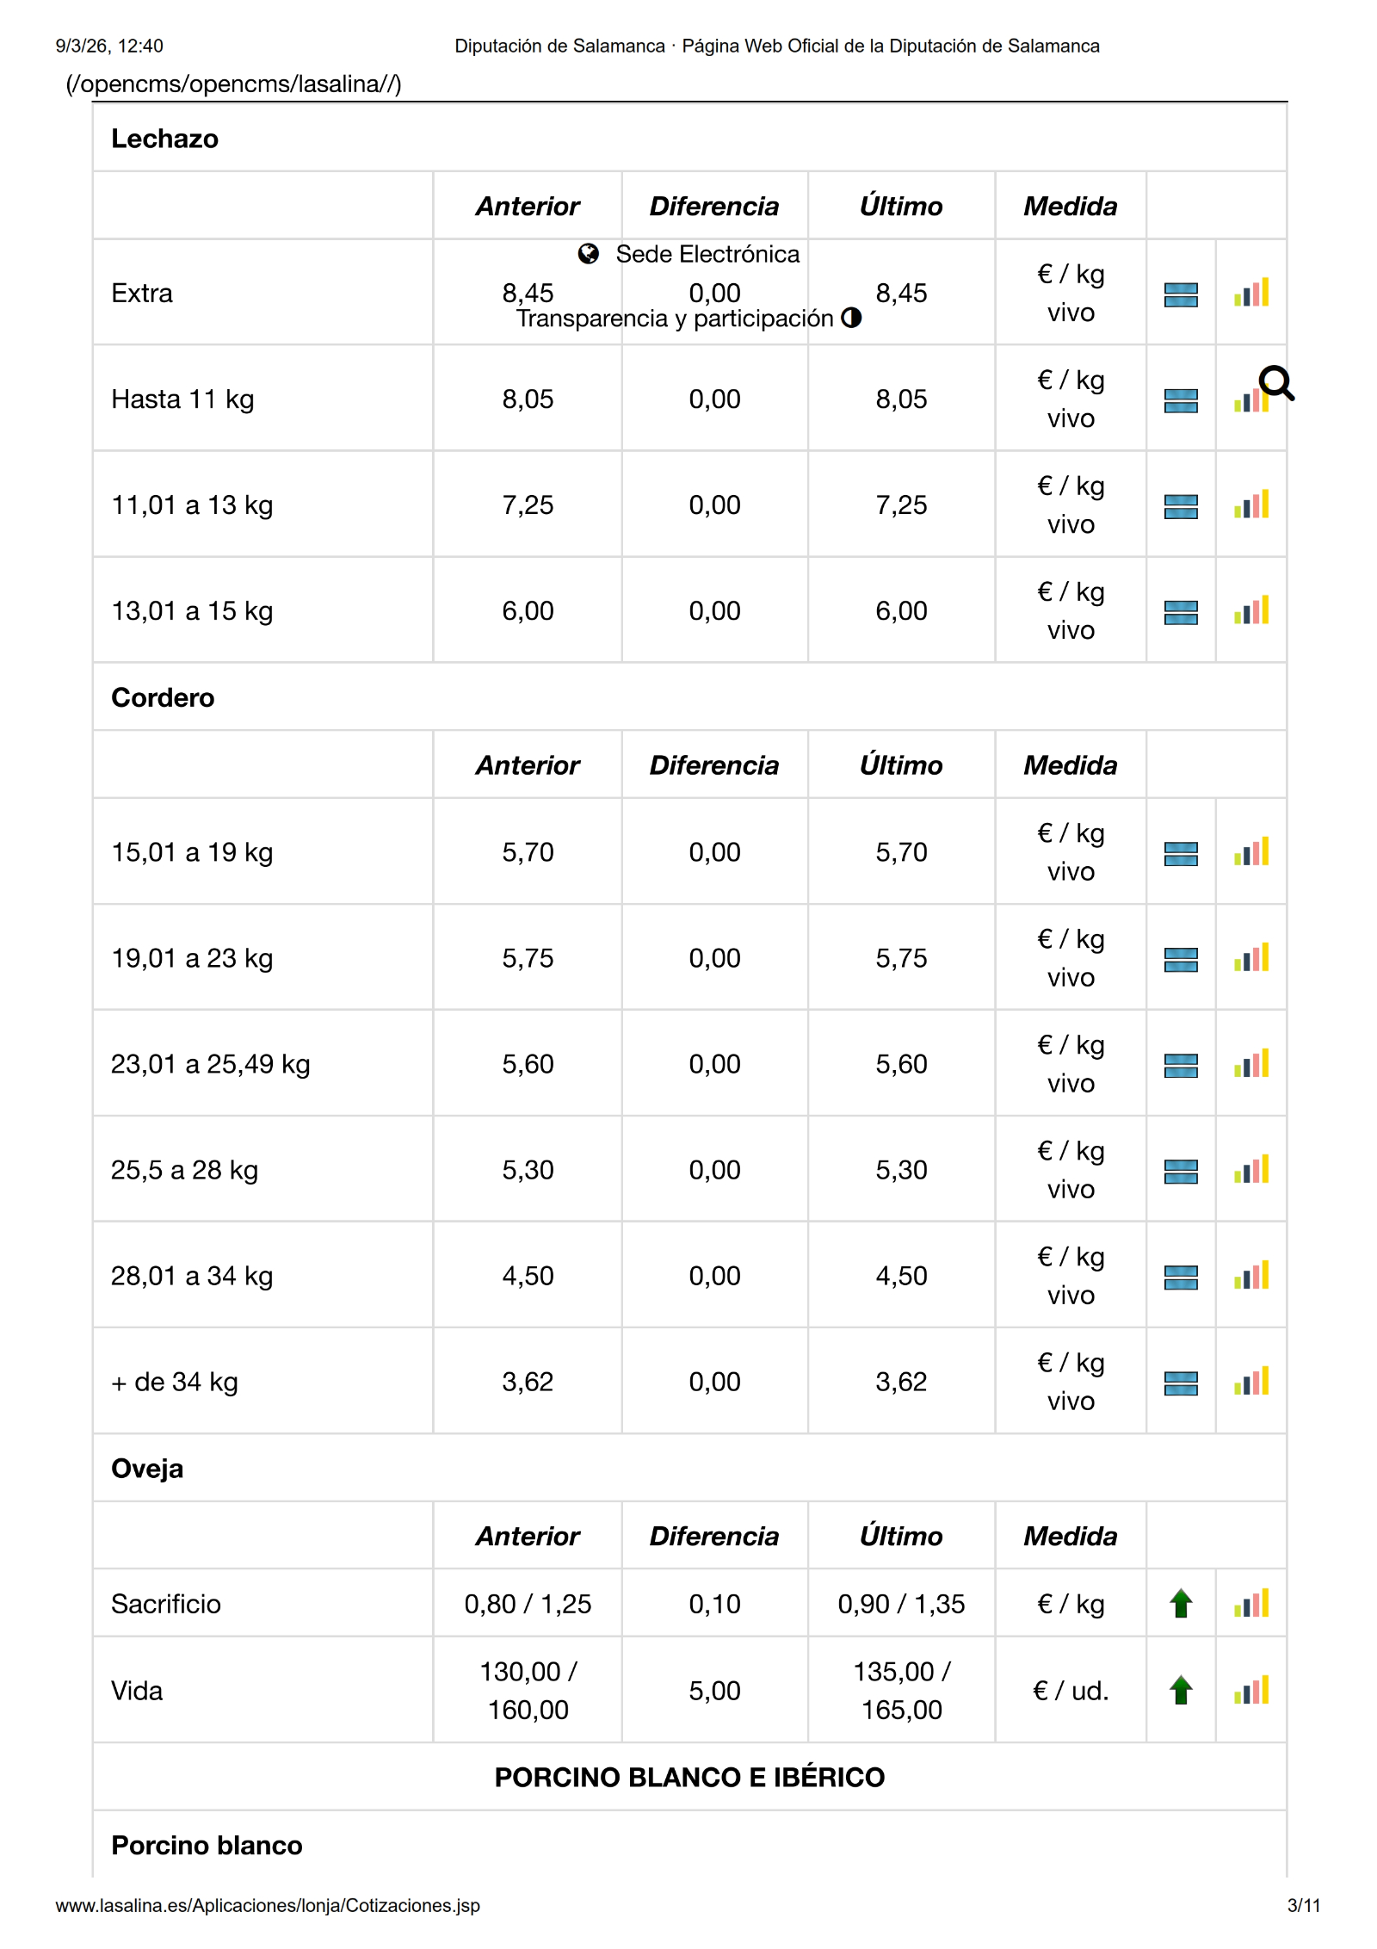The height and width of the screenshot is (1949, 1377).
Task: Open the chart icon for Extra lechazo
Action: click(1250, 294)
